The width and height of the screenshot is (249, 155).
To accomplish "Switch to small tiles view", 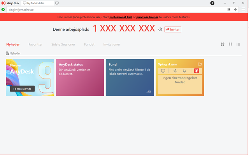I will pyautogui.click(x=230, y=44).
